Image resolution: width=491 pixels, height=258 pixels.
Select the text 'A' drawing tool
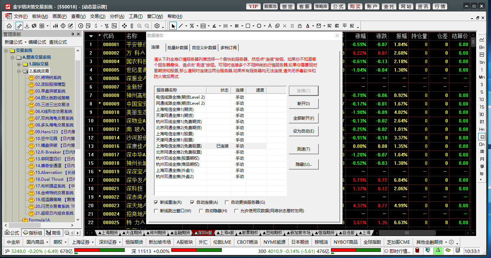pyautogui.click(x=270, y=26)
